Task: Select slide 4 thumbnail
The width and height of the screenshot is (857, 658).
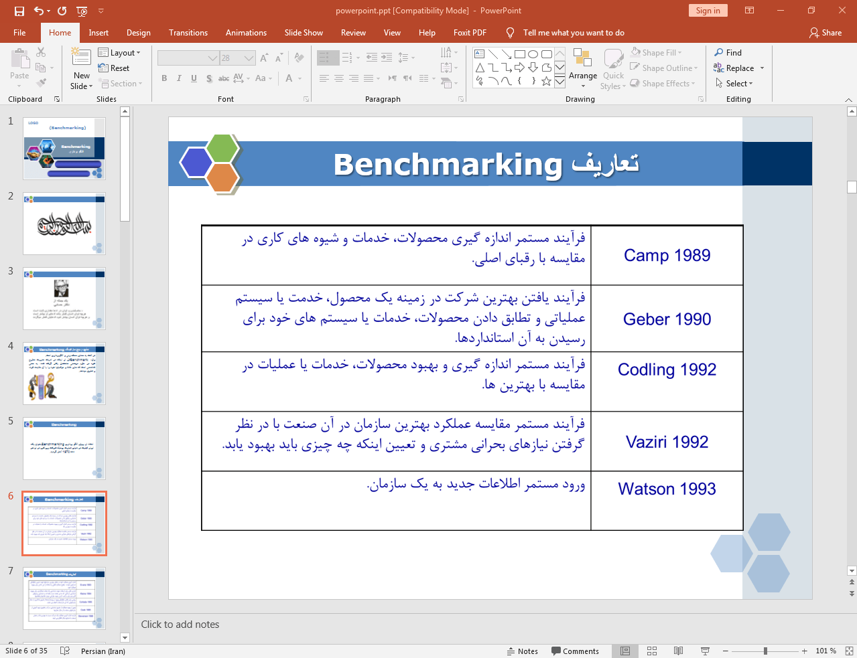Action: 64,374
